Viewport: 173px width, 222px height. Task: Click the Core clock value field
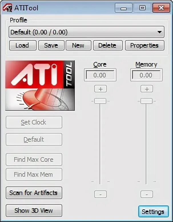pyautogui.click(x=100, y=75)
